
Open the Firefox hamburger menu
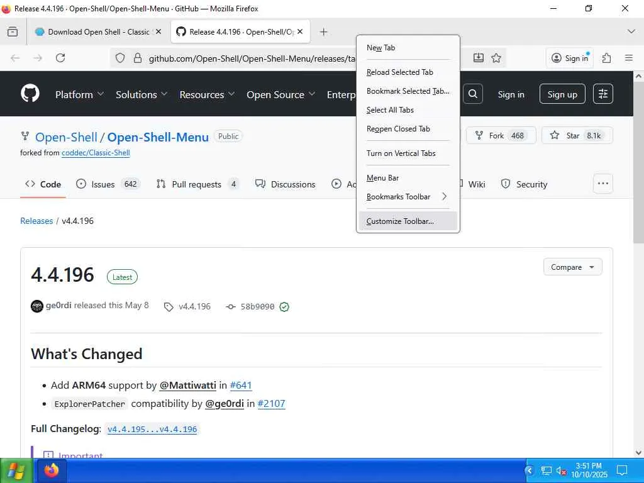coord(629,58)
